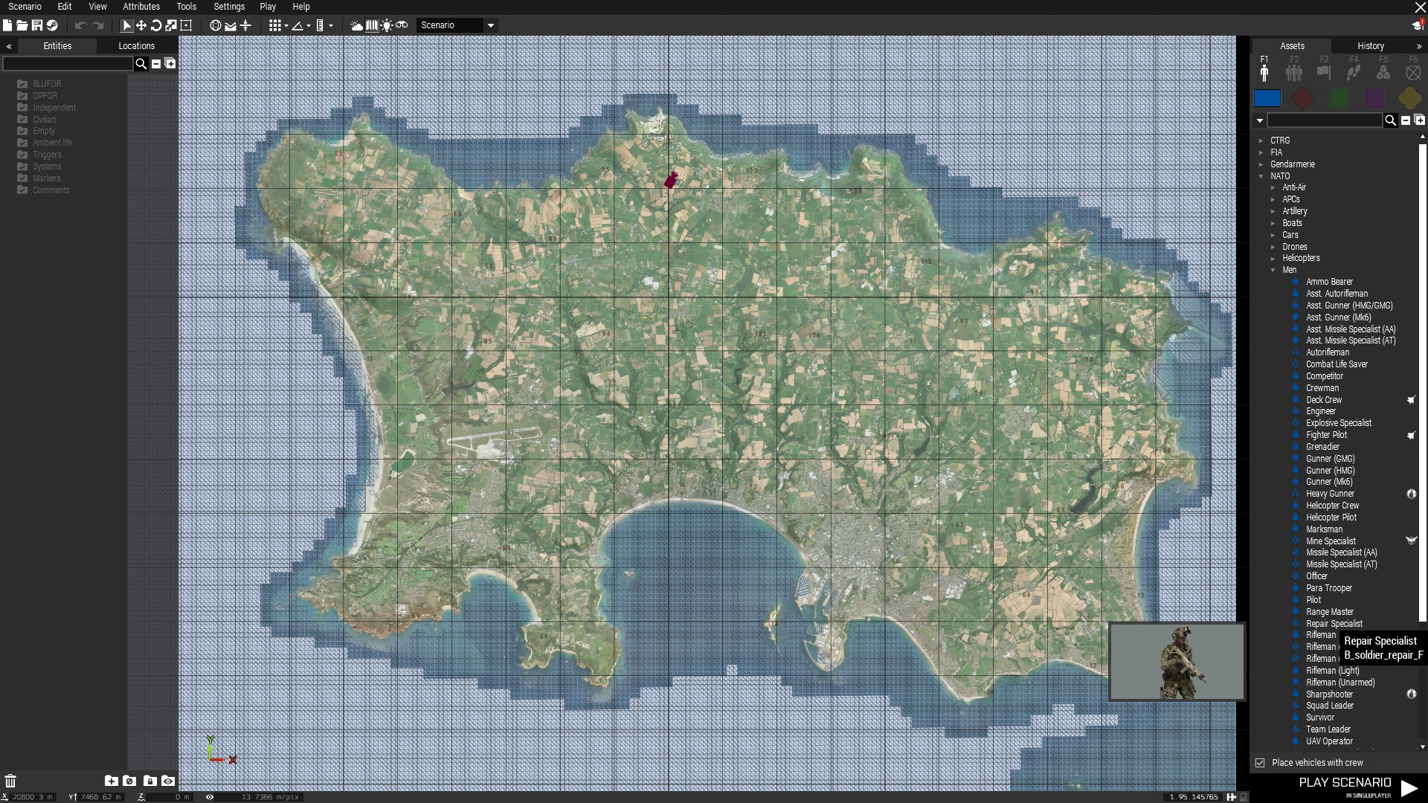Click the delete trash can icon
This screenshot has height=803, width=1428.
[10, 781]
